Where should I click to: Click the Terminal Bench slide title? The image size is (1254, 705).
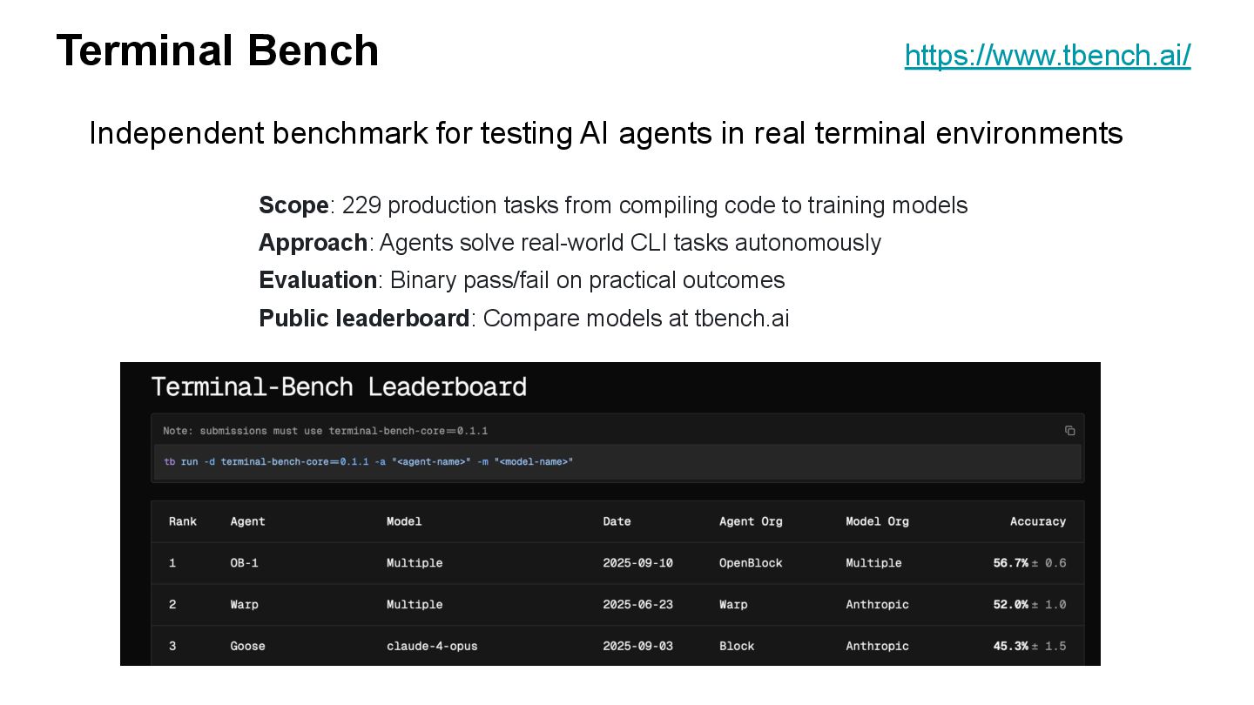coord(218,50)
